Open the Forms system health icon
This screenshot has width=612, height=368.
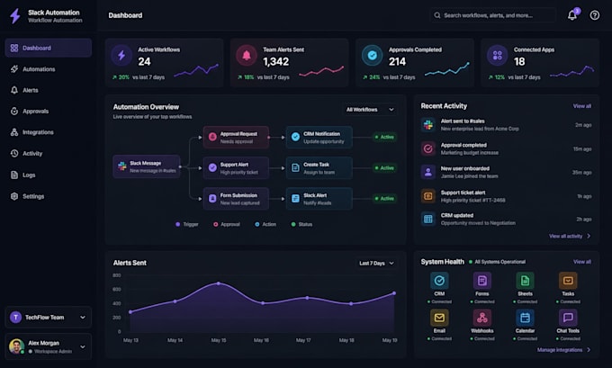(x=482, y=281)
